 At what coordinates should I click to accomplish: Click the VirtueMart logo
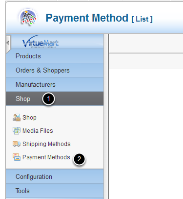pyautogui.click(x=41, y=42)
